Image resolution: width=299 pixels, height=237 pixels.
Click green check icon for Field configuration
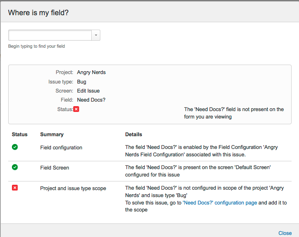[x=15, y=147]
